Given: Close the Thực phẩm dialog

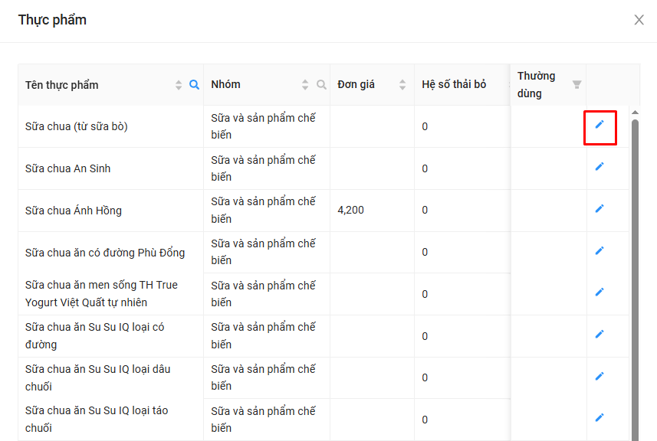Looking at the screenshot, I should tap(639, 20).
